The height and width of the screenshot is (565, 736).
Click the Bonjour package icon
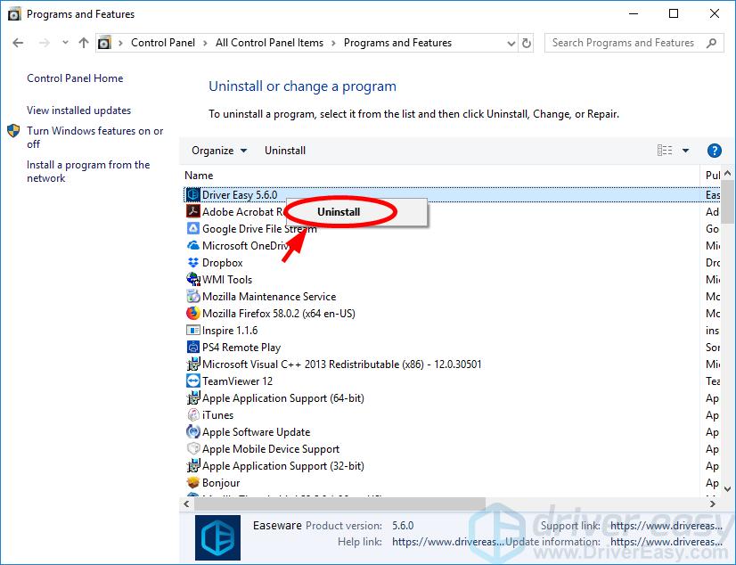tap(193, 482)
